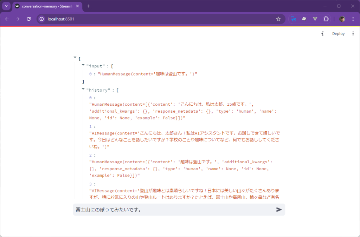Select history item 0 HumanMessage text
This screenshot has height=237, width=360.
(x=183, y=111)
